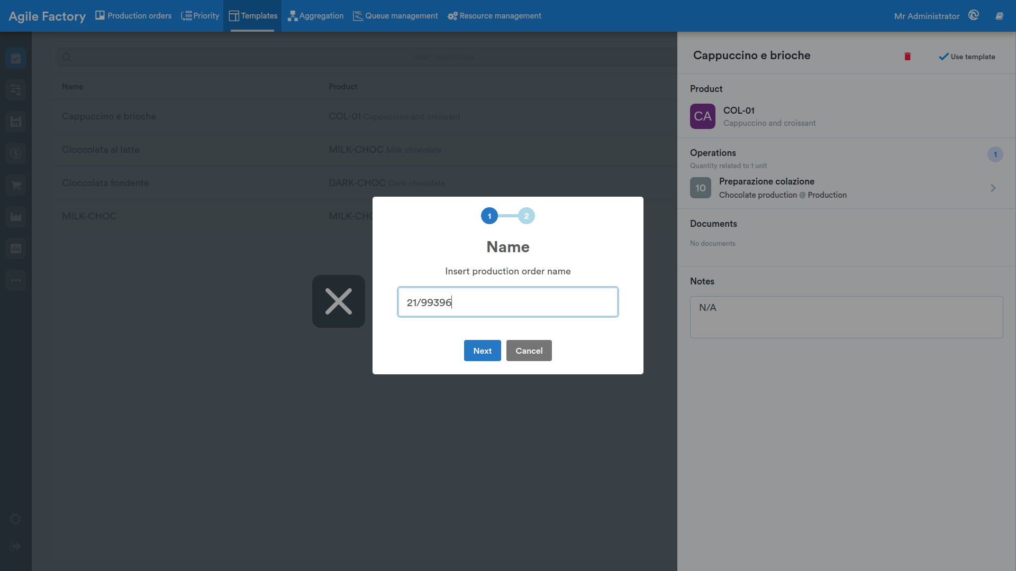The width and height of the screenshot is (1016, 571).
Task: Open the Priority menu item
Action: 200,16
